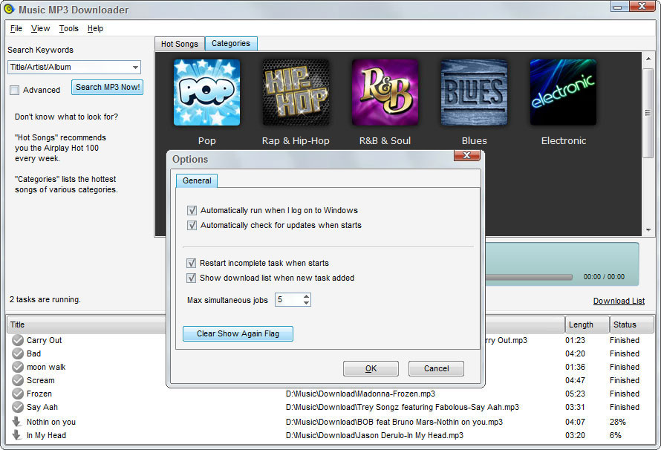
Task: Click the 05:23 length of Frozen
Action: pyautogui.click(x=575, y=394)
